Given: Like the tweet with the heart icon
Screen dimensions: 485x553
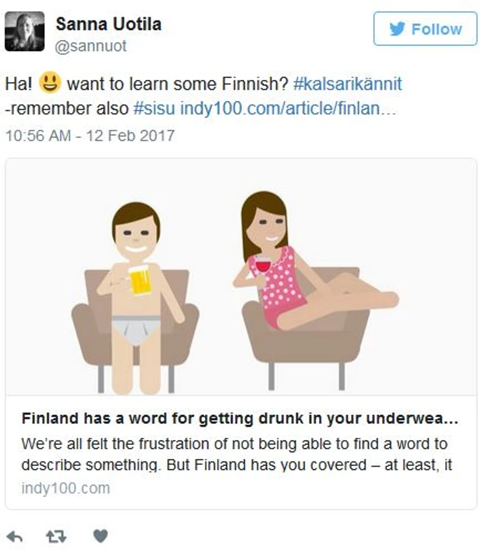Looking at the screenshot, I should click(x=100, y=536).
